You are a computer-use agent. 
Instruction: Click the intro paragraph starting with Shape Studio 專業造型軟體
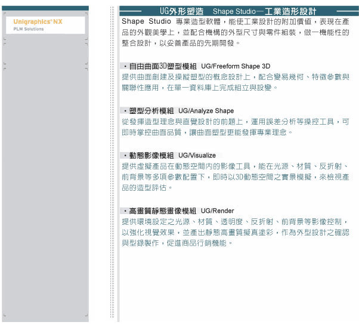pos(236,32)
